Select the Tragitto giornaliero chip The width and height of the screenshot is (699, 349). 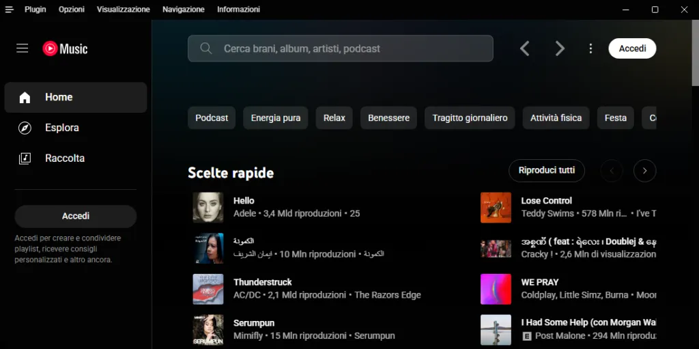[470, 118]
